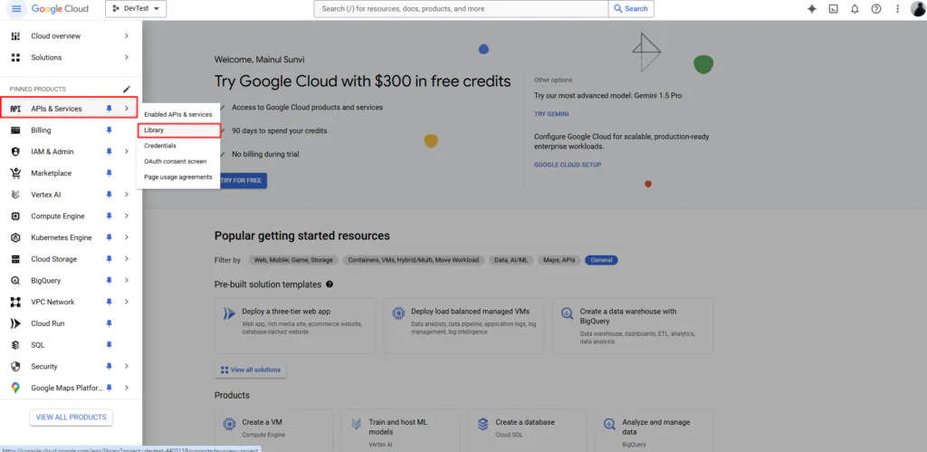
Task: Click the VPC Network icon
Action: 16,303
